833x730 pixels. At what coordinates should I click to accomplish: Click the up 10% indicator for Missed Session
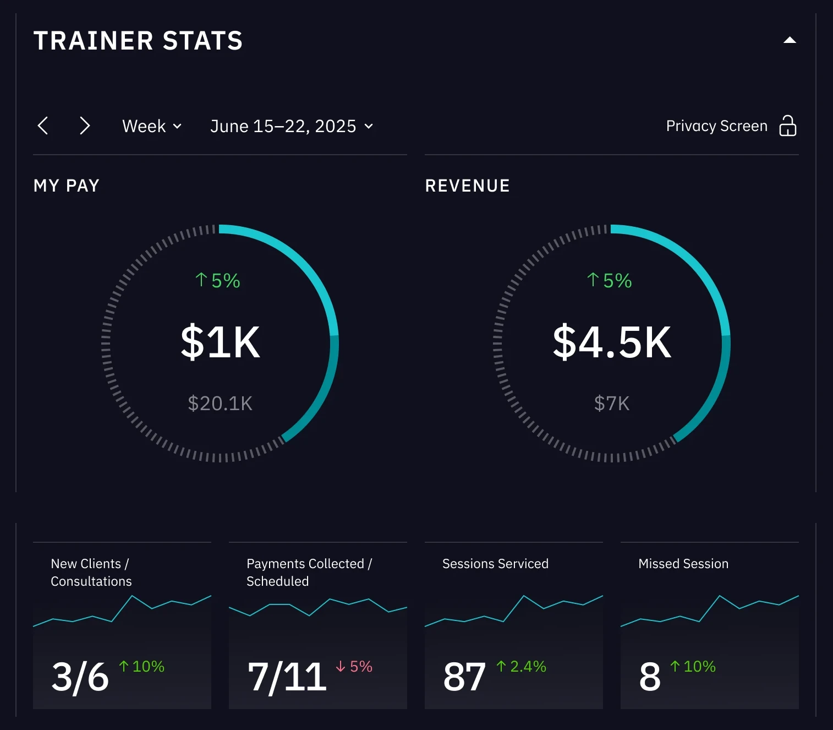(x=693, y=667)
